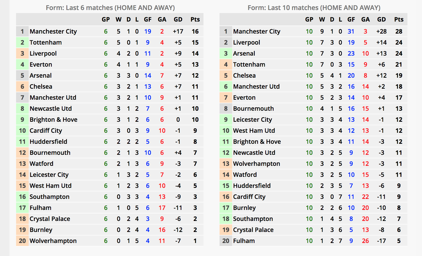Select Bournemouth in the Last 10 table

[253, 109]
